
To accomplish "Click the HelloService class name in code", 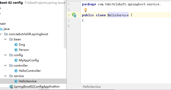I will coord(118,15).
